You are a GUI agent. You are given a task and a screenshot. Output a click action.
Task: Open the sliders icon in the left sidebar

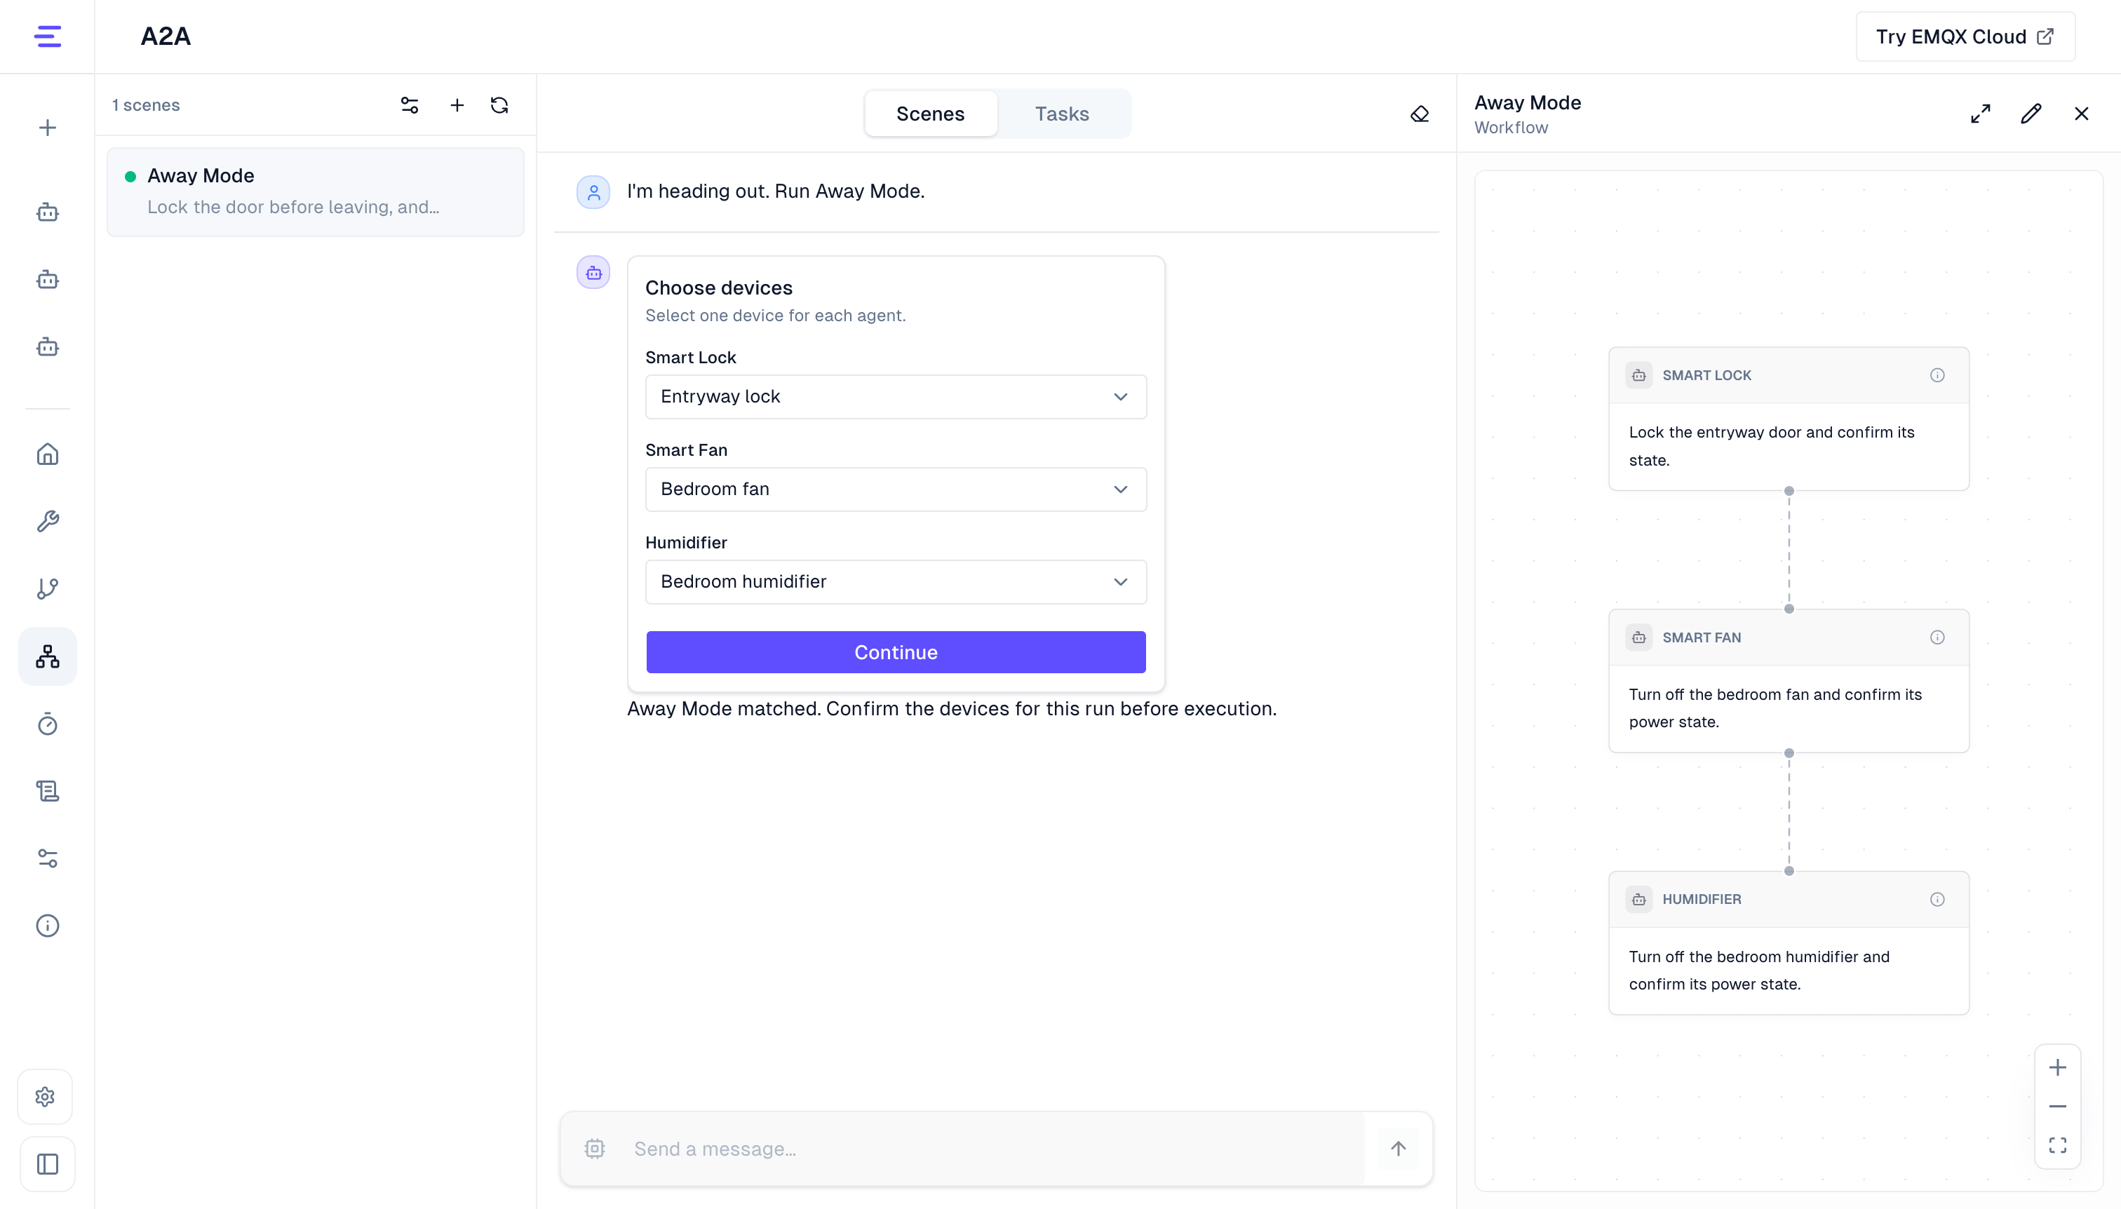[47, 858]
